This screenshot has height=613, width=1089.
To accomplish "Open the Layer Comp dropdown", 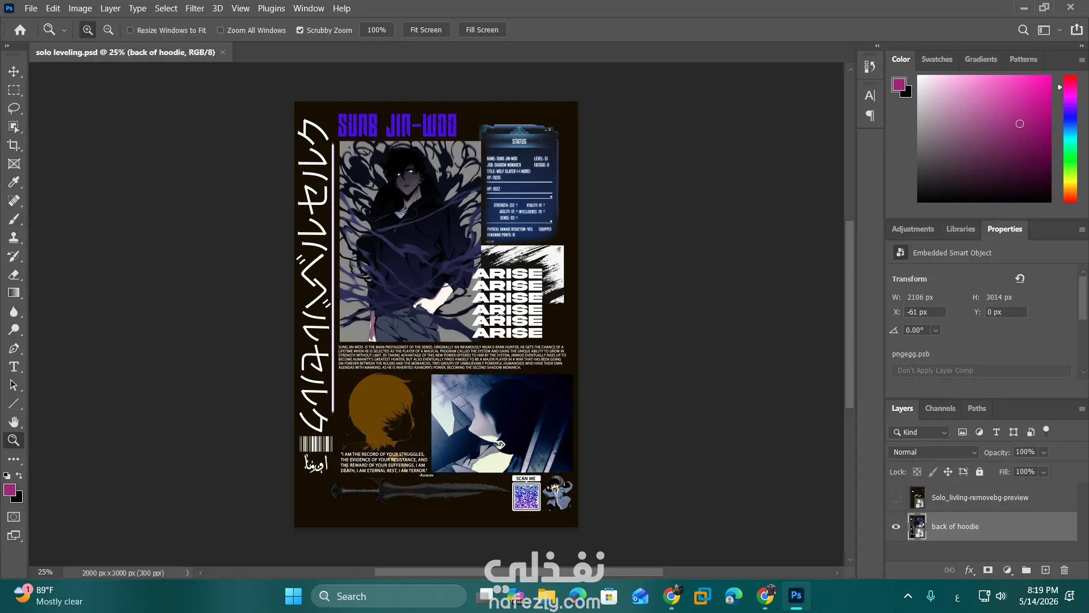I will click(981, 371).
